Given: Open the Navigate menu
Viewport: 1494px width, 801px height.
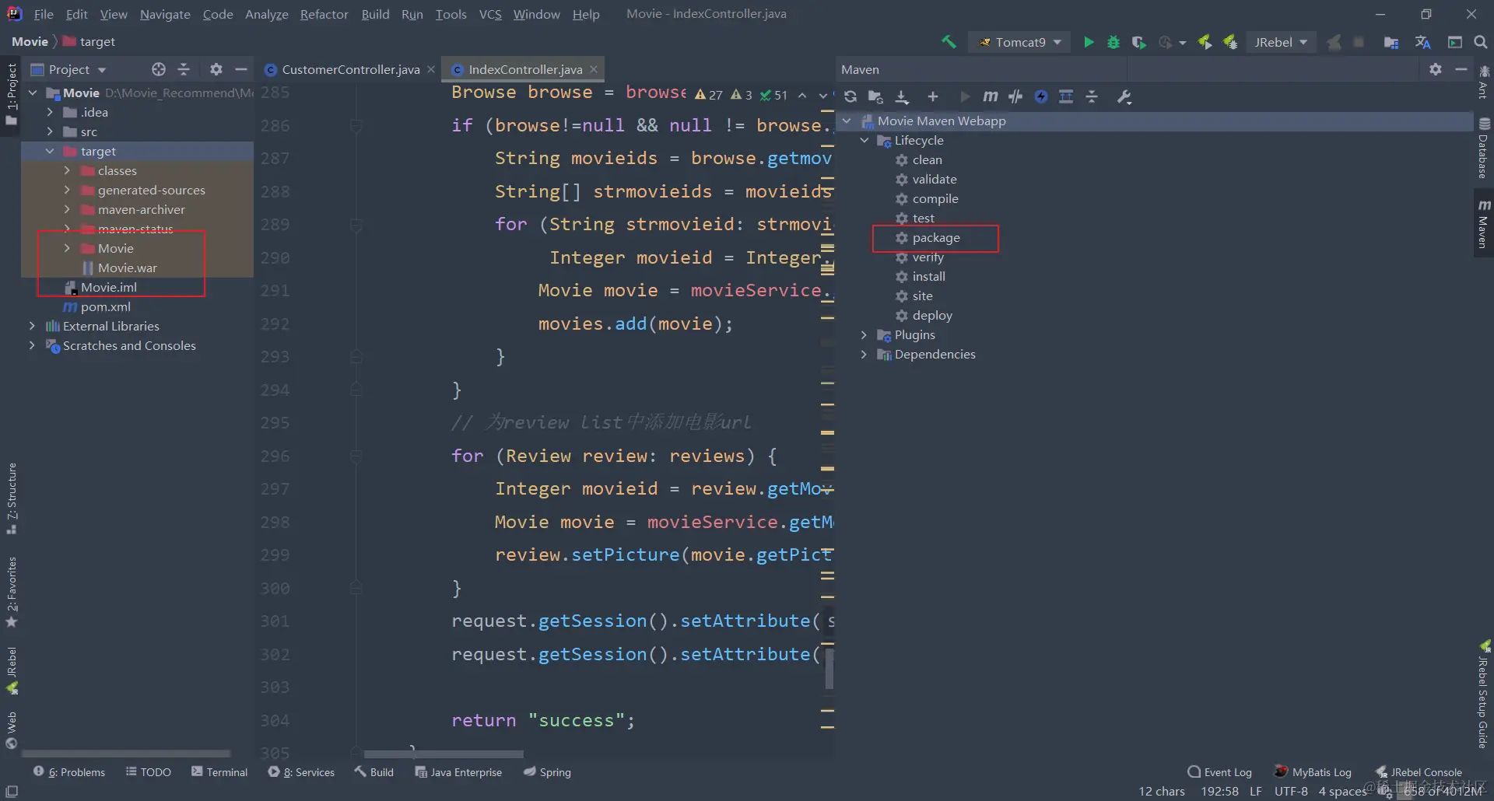Looking at the screenshot, I should pos(165,14).
